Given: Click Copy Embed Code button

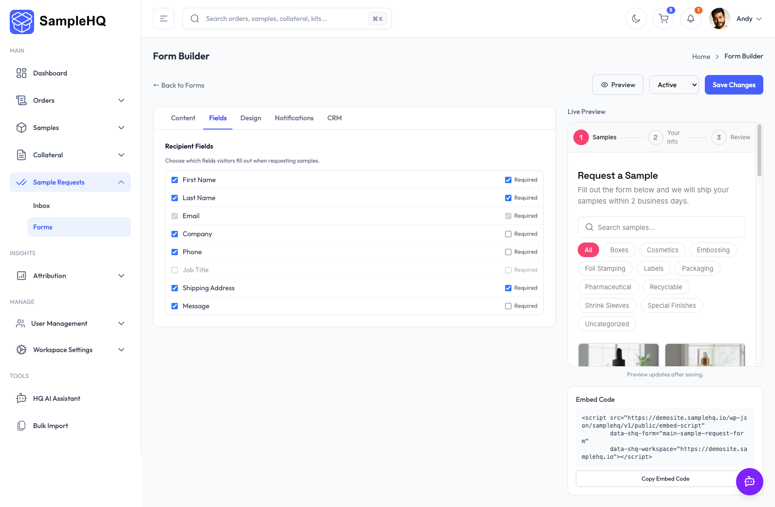Looking at the screenshot, I should click(665, 479).
